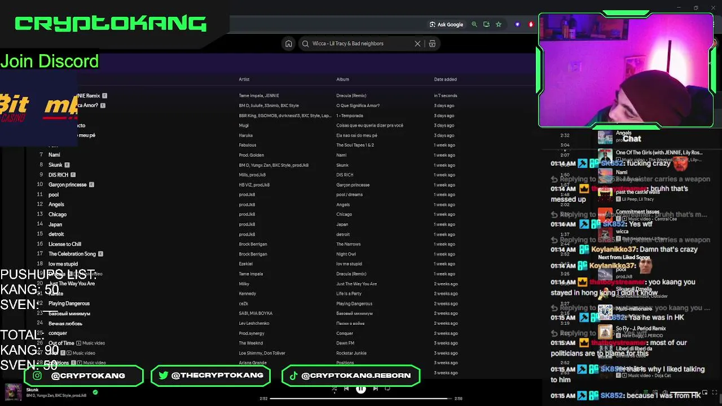This screenshot has width=722, height=406.
Task: Select the song Вечная любовь
Action: [65, 324]
